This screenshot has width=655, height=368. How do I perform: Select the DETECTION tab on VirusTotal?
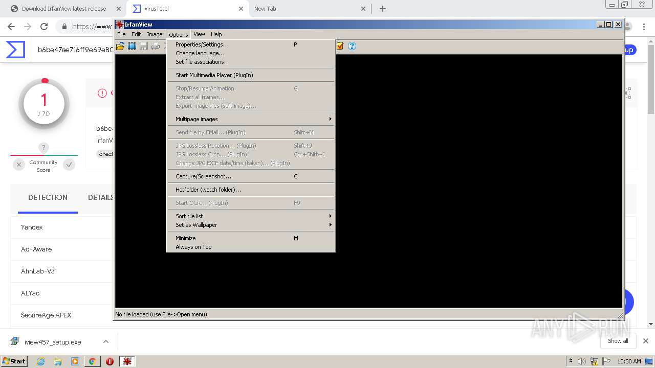[x=48, y=197]
